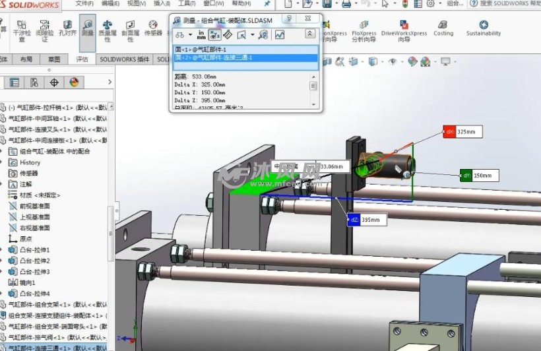This screenshot has height=351, width=541.
Task: Open the 工具(T) menu
Action: coord(187,3)
